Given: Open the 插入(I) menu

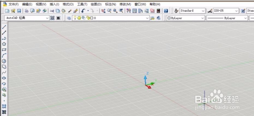Looking at the screenshot, I should (x=54, y=4).
